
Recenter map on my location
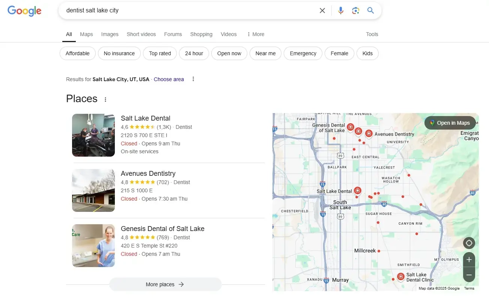[469, 243]
